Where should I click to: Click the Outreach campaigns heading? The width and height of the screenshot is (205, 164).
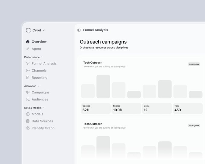click(103, 42)
